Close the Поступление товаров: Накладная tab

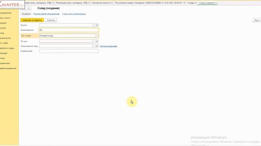(184, 3)
